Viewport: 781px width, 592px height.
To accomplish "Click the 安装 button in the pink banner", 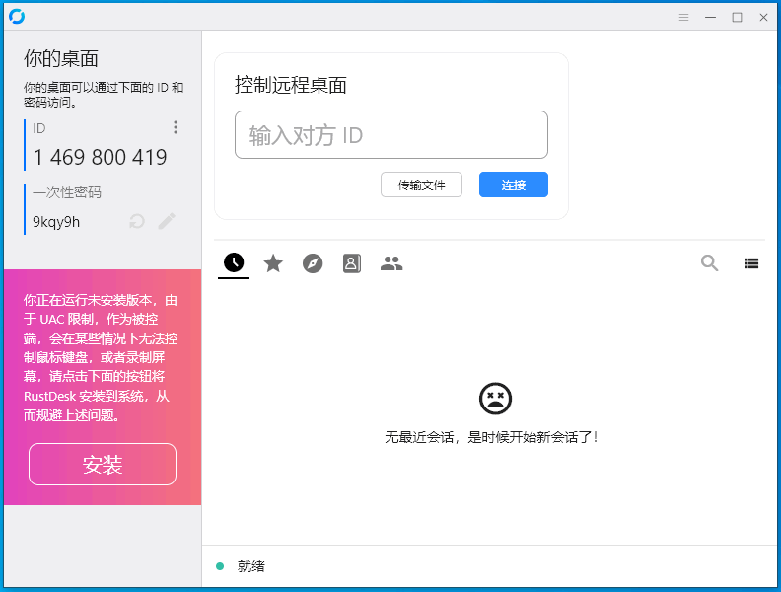I will (103, 465).
